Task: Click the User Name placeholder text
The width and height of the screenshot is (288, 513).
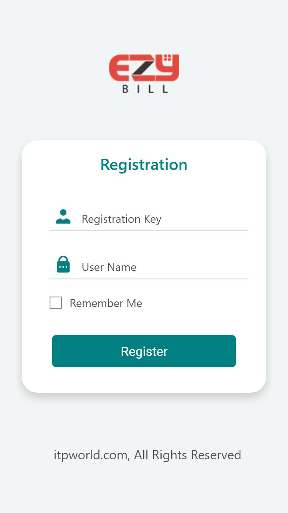Action: 109,267
